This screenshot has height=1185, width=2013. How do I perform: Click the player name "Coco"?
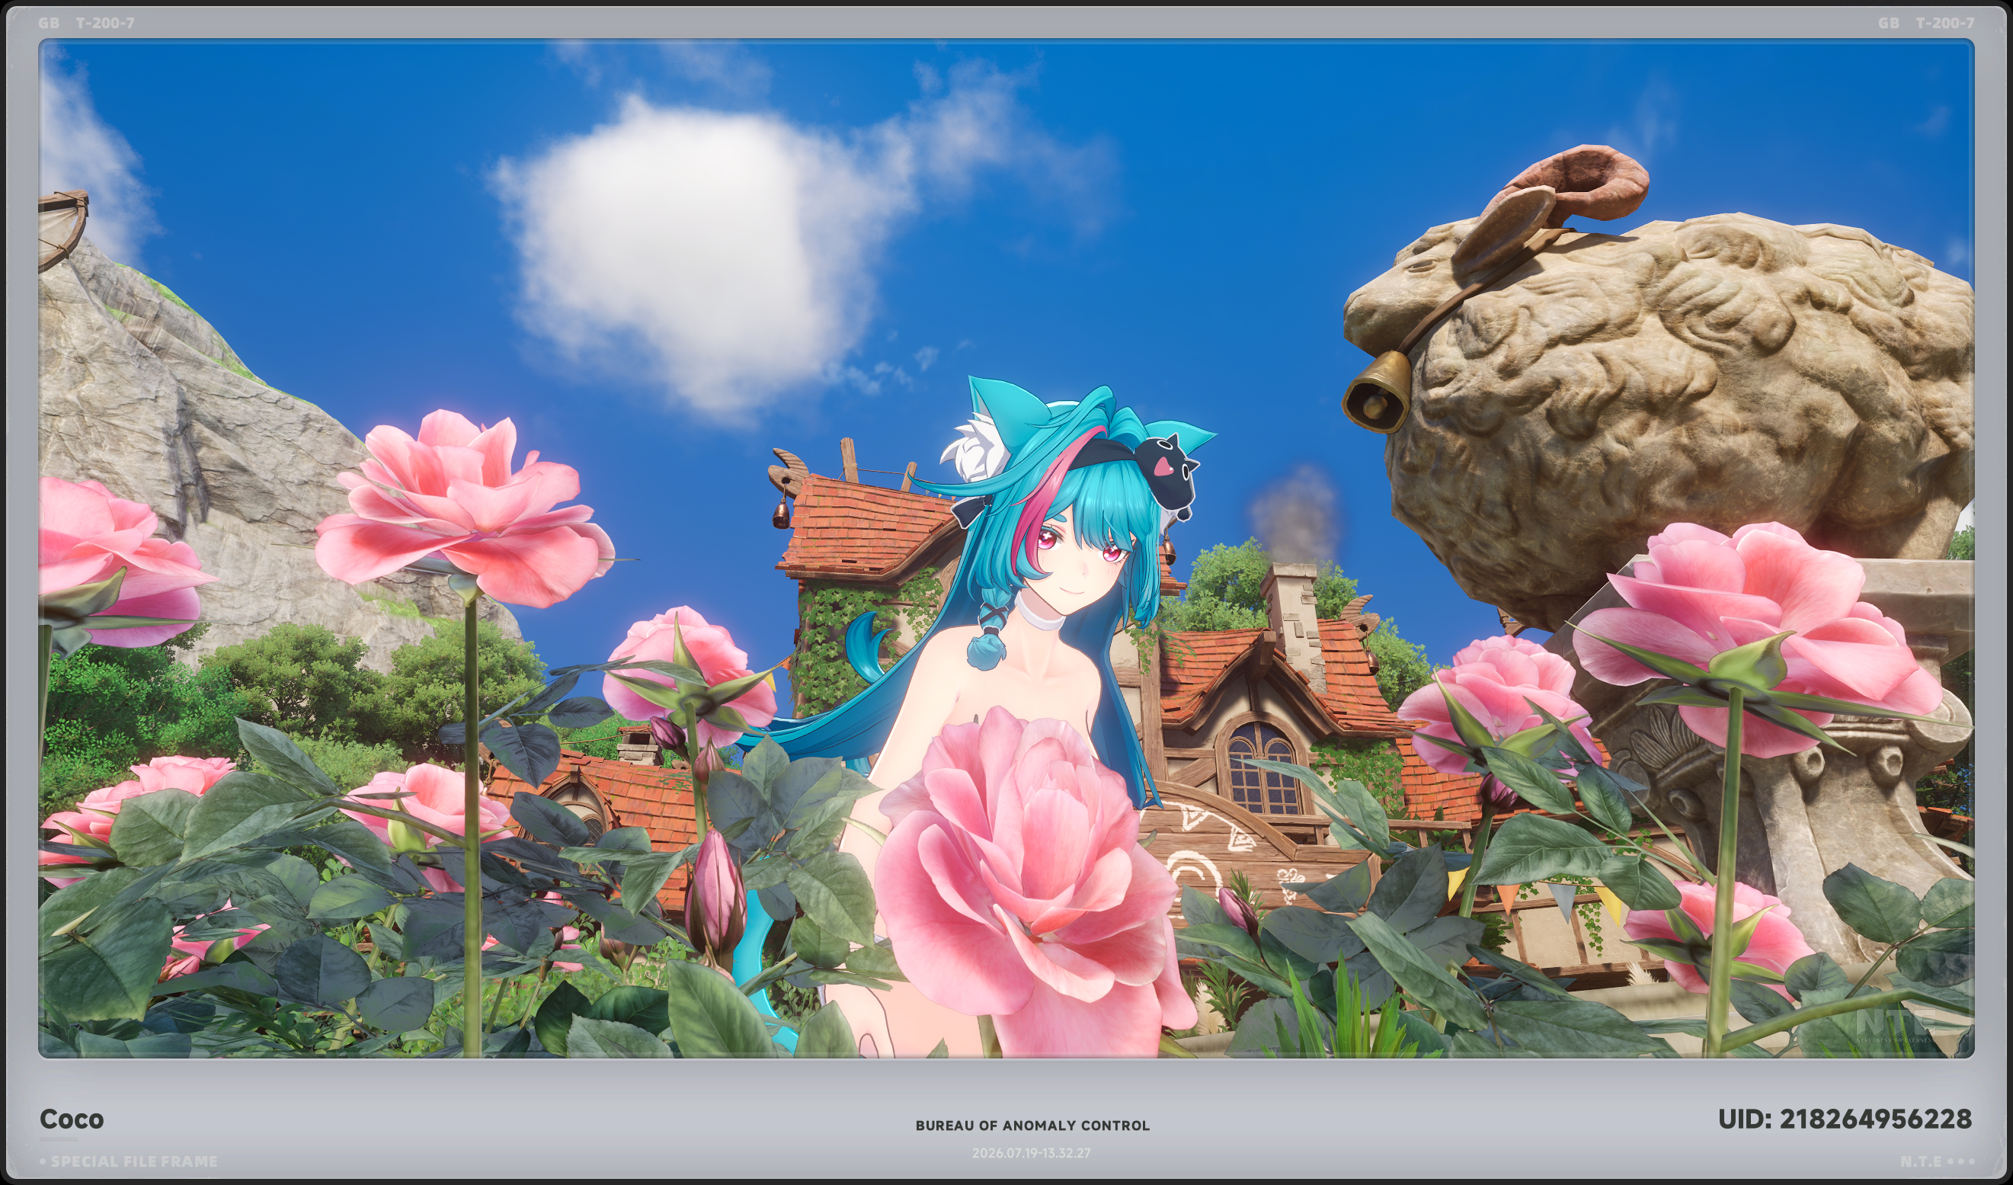(72, 1119)
